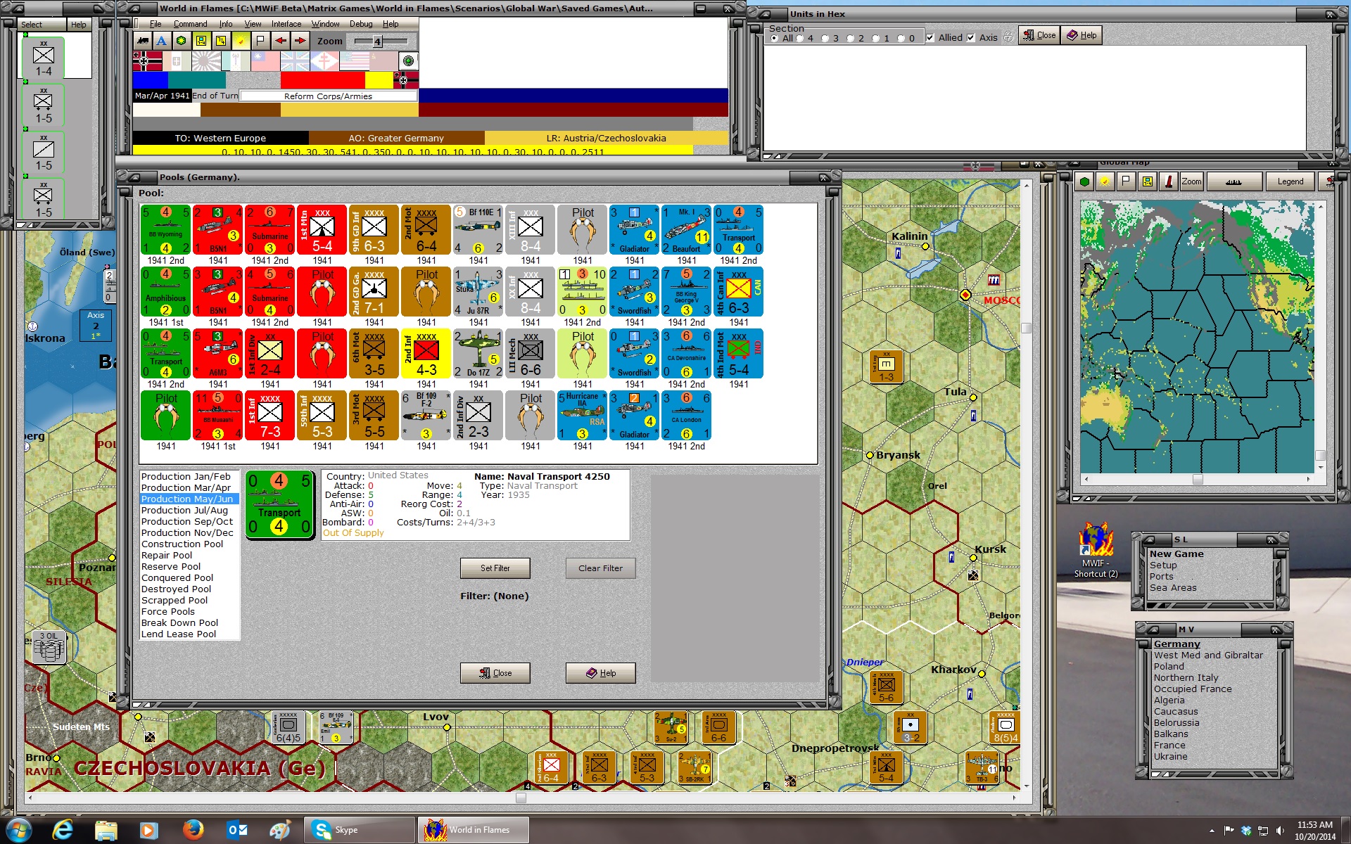The width and height of the screenshot is (1351, 844).
Task: Select Production Jul/Aug in the pools list
Action: [x=184, y=511]
